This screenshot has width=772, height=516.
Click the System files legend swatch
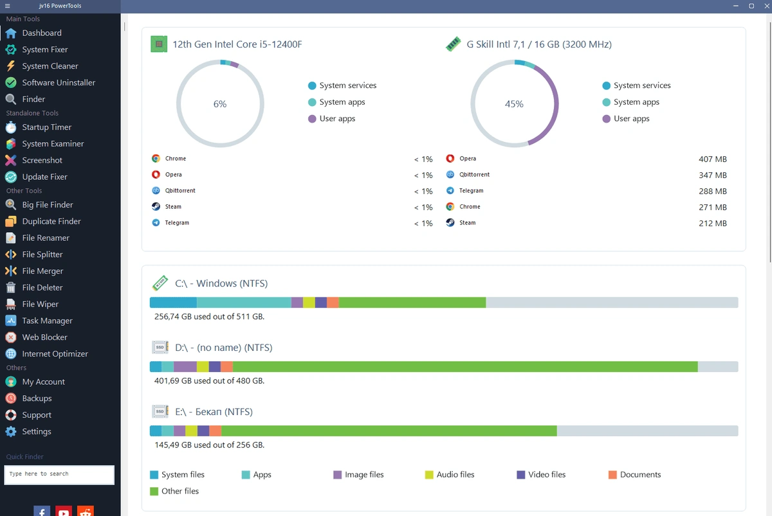[x=154, y=475]
